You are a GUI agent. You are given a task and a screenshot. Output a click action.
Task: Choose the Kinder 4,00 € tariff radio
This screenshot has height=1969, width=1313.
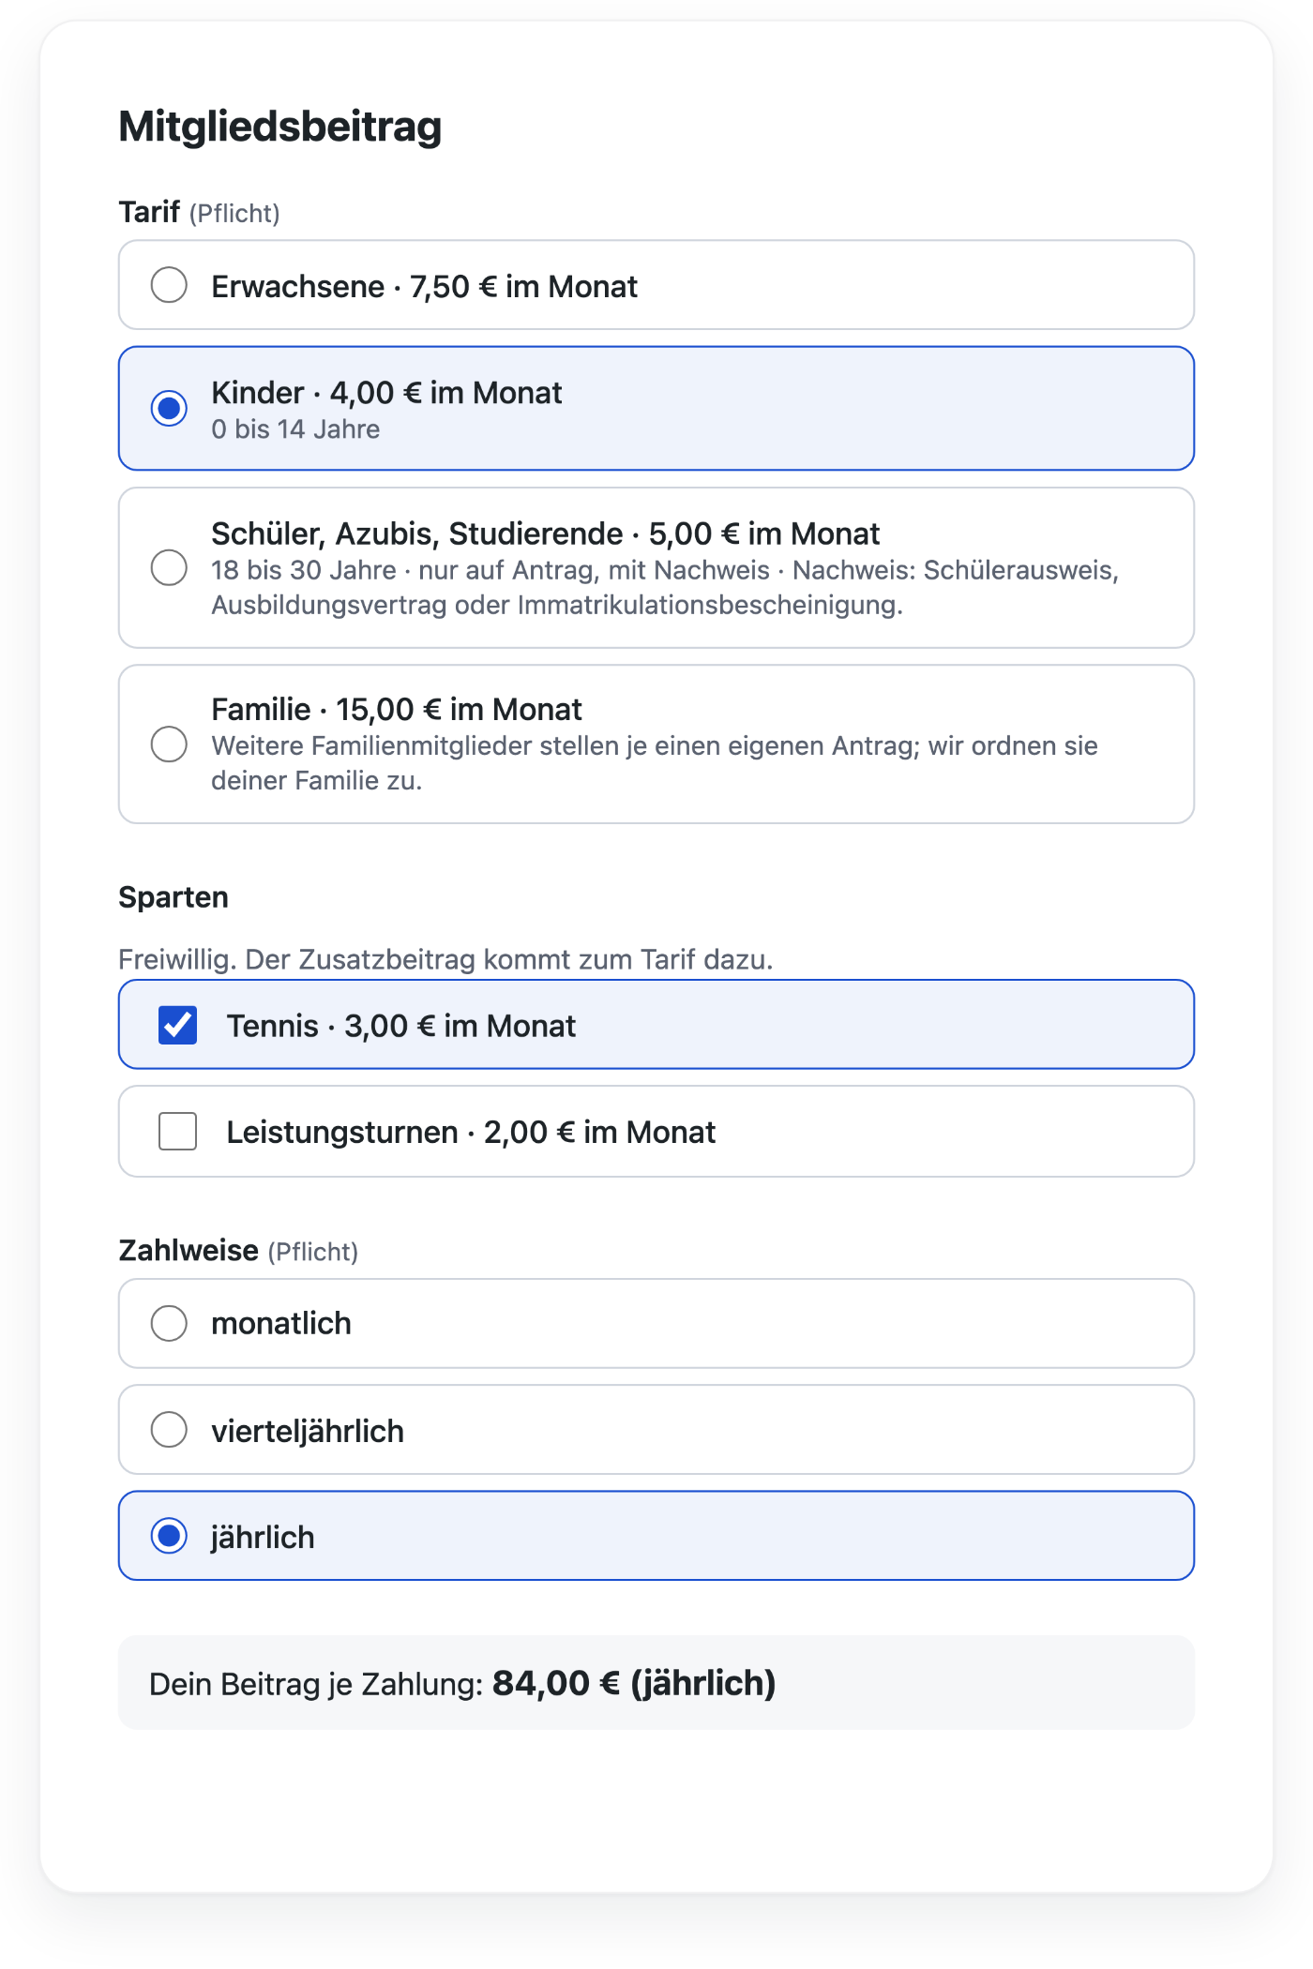click(x=169, y=409)
